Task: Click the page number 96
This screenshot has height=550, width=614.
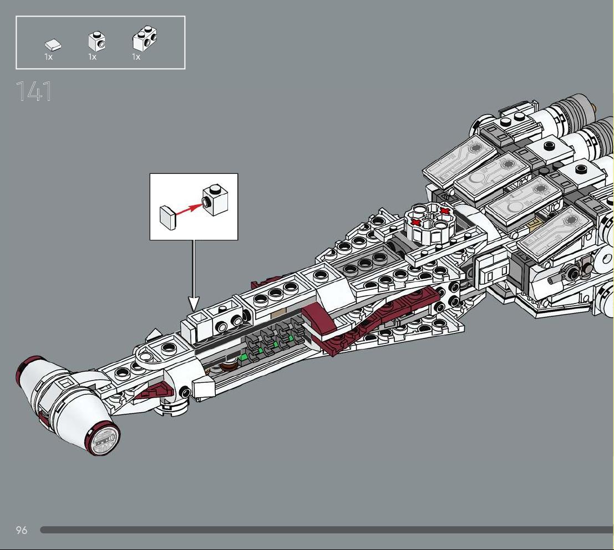Action: tap(22, 530)
